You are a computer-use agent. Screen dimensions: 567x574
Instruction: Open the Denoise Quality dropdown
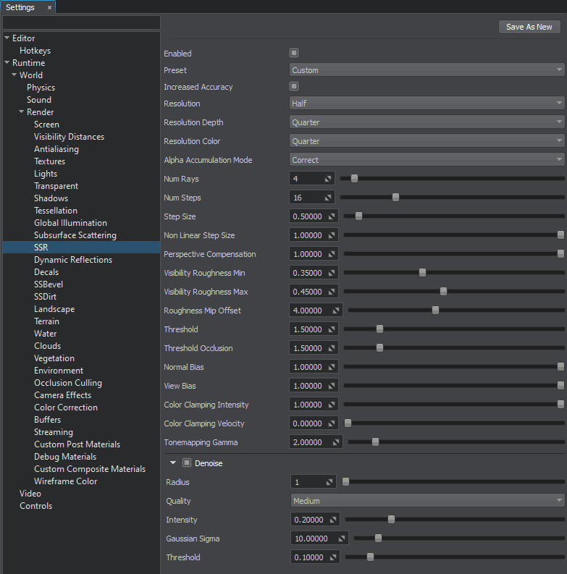pos(427,500)
